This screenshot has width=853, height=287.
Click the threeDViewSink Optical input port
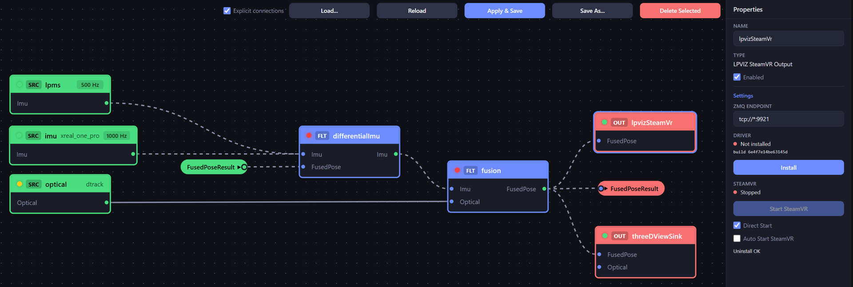click(599, 267)
